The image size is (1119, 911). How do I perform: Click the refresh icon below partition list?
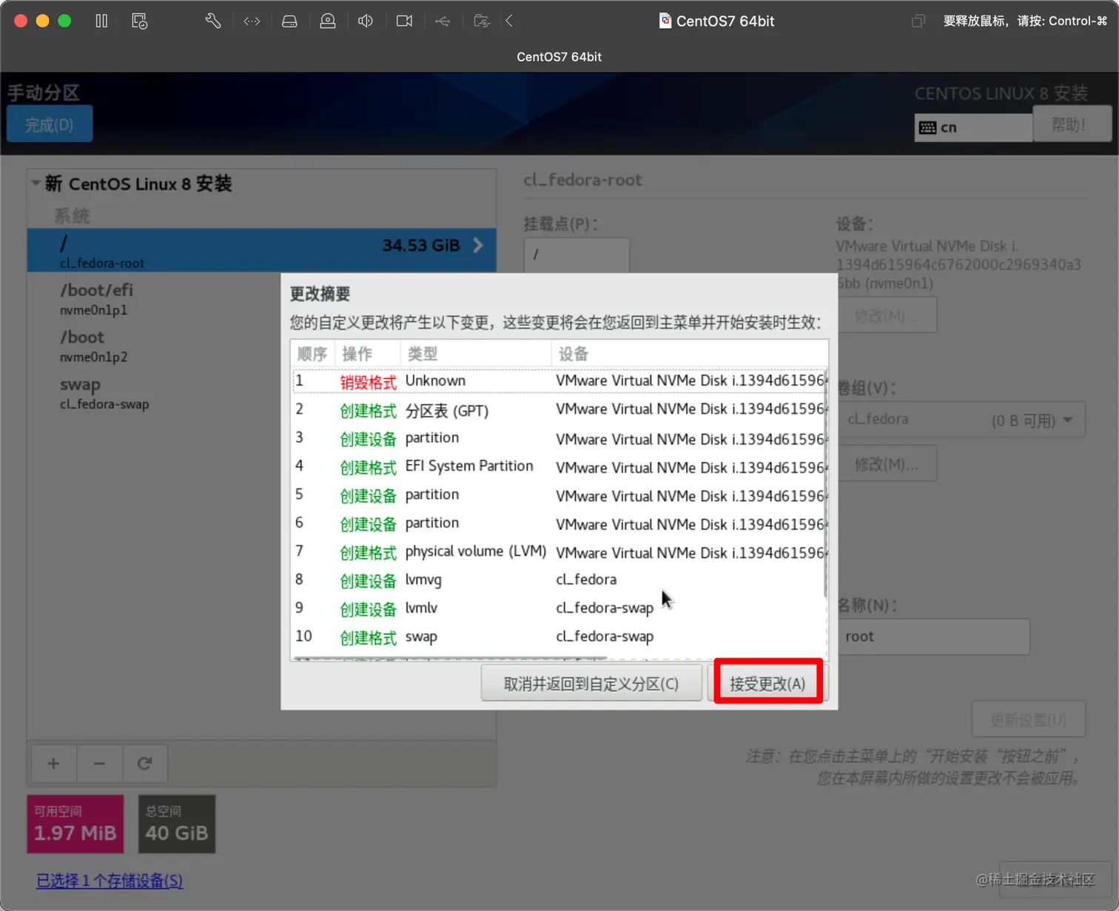(144, 764)
